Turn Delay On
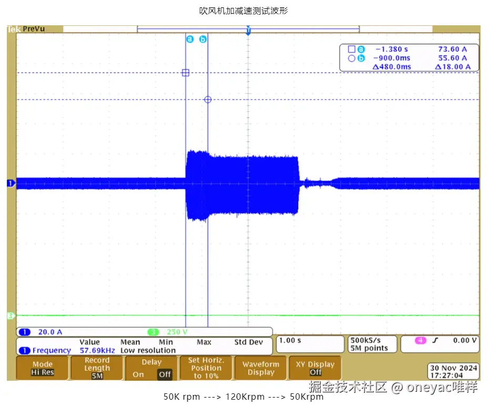This screenshot has height=406, width=489. pyautogui.click(x=138, y=374)
